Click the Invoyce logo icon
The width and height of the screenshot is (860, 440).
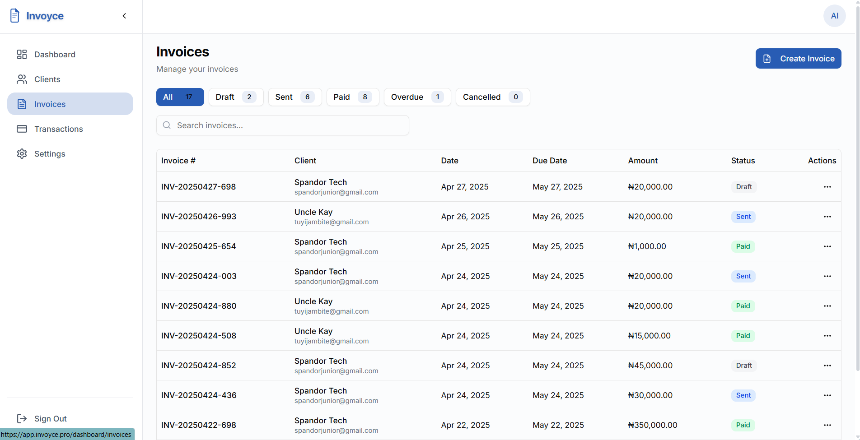[15, 16]
